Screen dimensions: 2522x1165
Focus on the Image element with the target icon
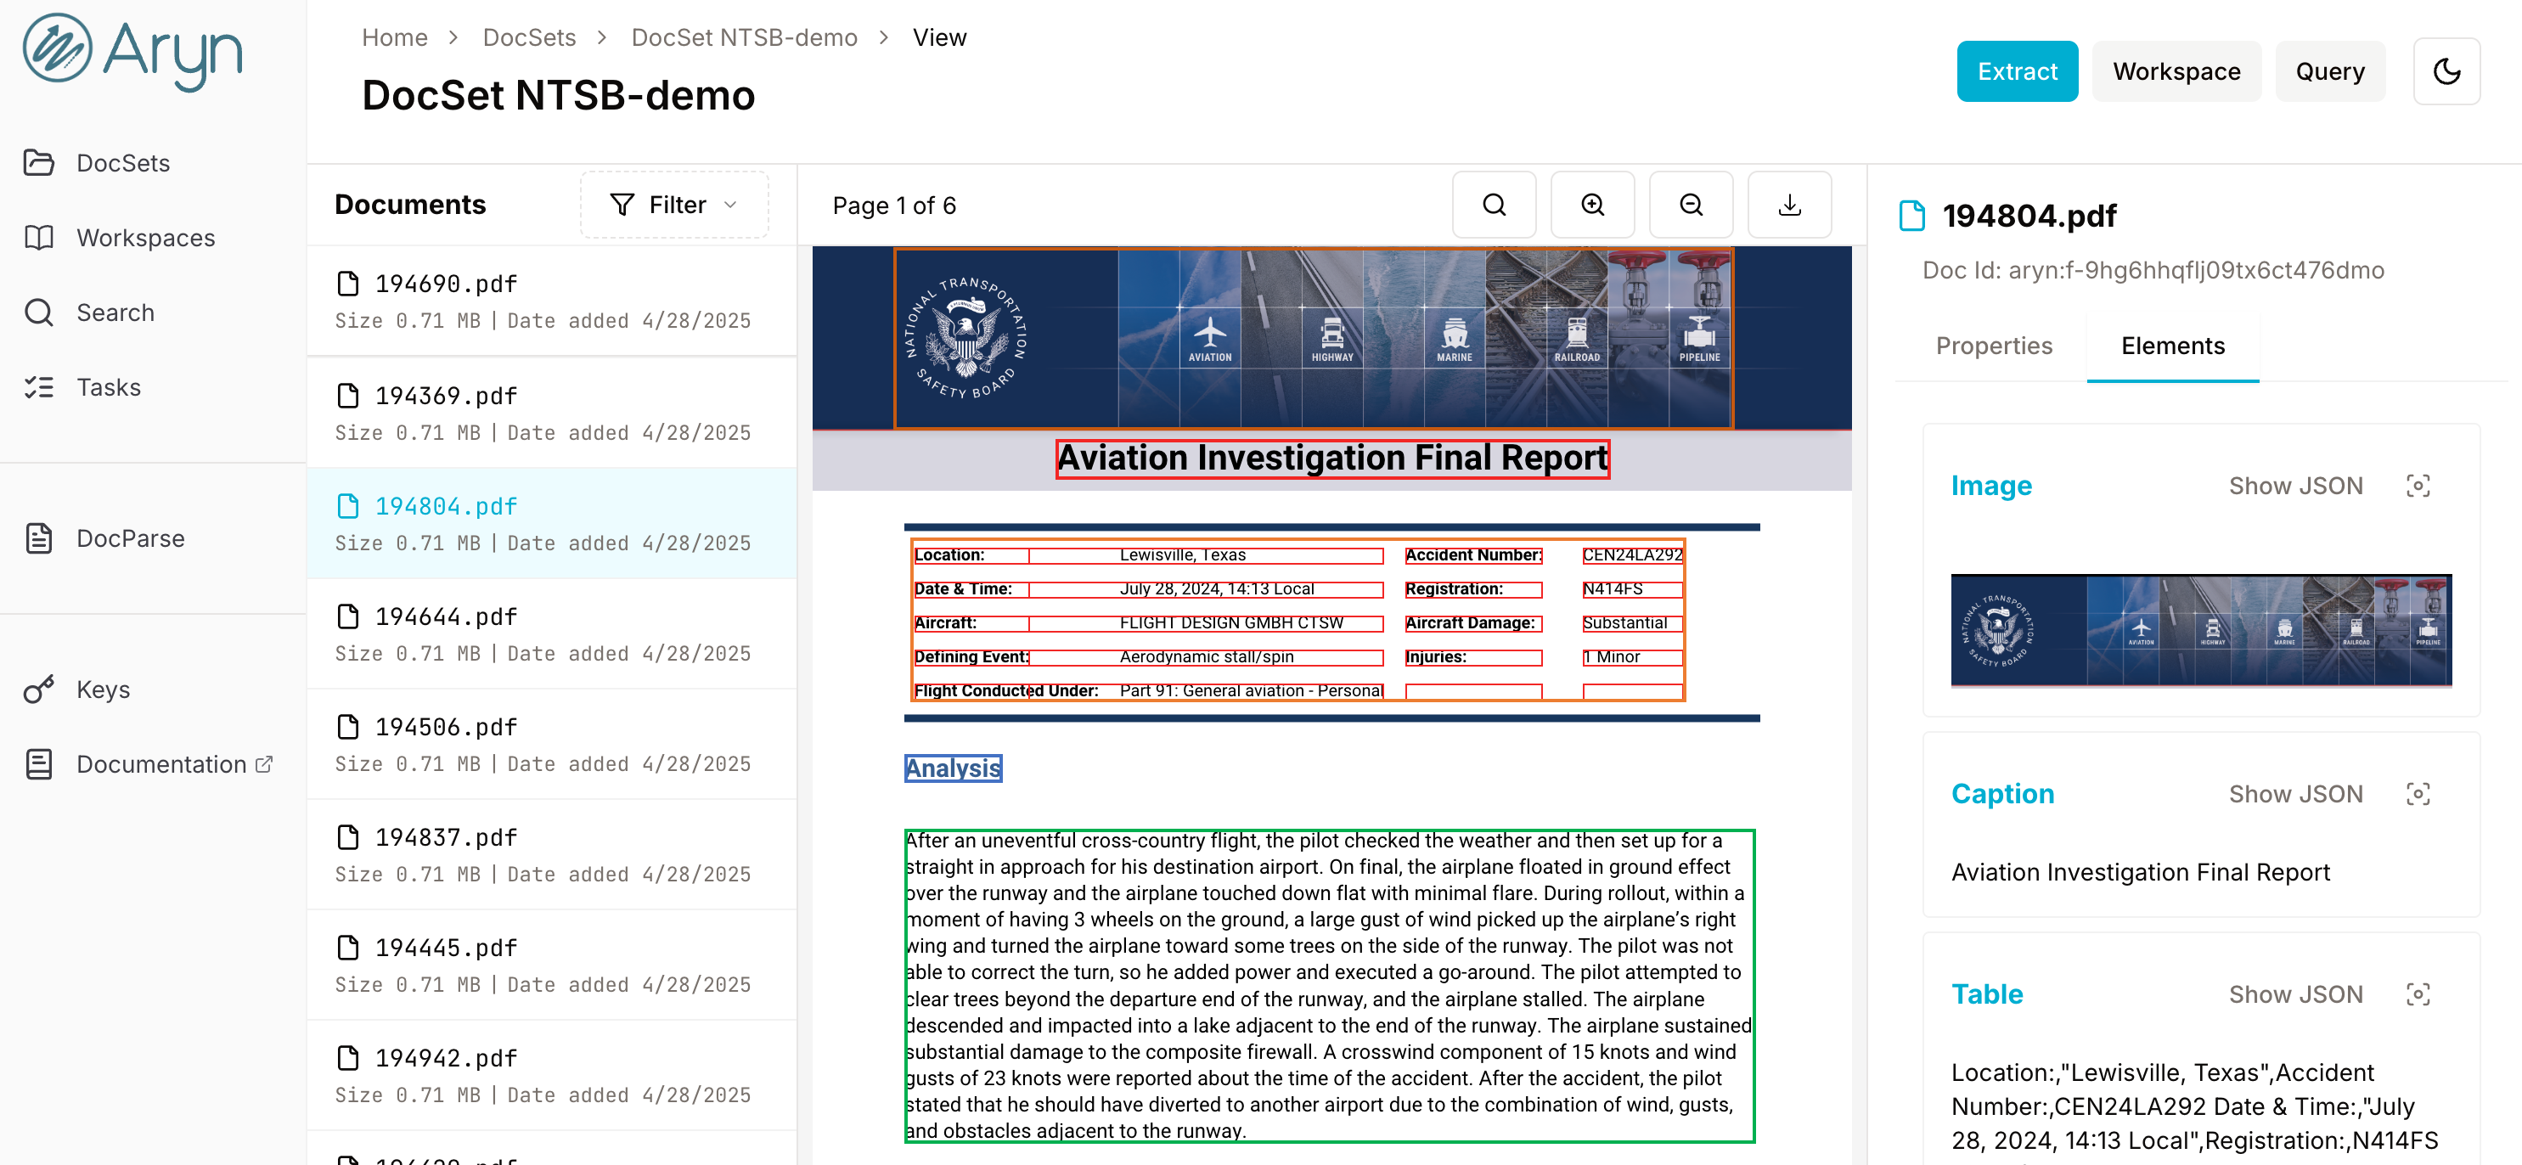click(x=2418, y=486)
